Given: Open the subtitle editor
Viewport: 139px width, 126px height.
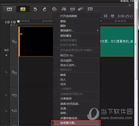Looking at the screenshot, I should point(90,9).
